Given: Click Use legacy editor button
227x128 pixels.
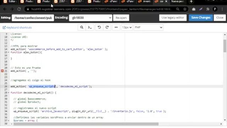Looking at the screenshot, I should coord(173,17).
